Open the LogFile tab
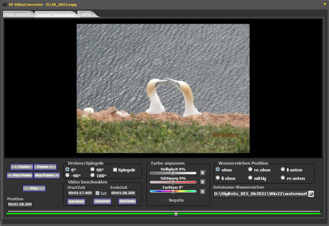 (85, 15)
